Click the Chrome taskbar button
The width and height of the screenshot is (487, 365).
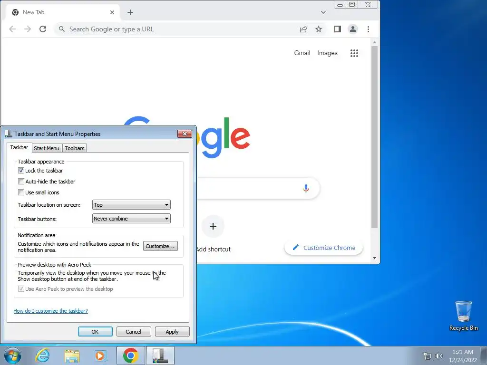(131, 355)
